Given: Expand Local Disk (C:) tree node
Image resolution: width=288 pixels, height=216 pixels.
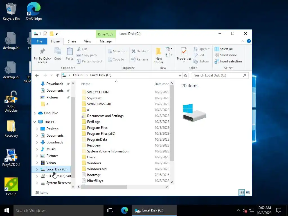Looking at the screenshot, I should pos(37,169).
